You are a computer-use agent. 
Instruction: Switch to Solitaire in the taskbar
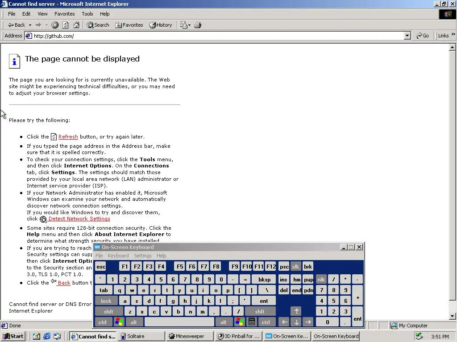(x=142, y=336)
